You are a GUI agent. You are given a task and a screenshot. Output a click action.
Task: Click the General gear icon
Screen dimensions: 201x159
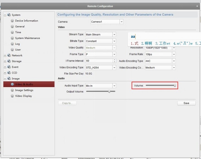point(12,26)
